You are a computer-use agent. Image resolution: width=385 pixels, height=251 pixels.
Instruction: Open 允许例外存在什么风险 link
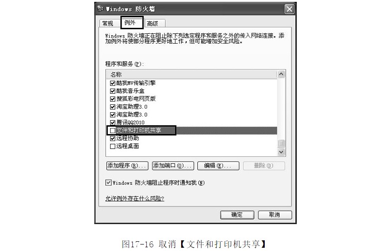click(135, 198)
